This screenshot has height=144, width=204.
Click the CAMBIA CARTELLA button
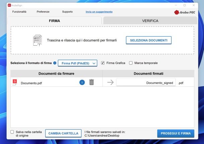coord(63,133)
